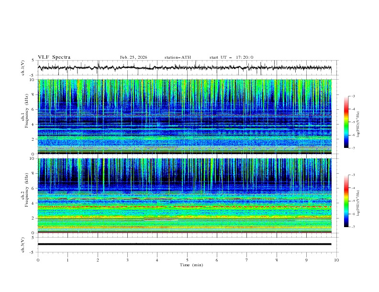Click time axis tick label "4"

[x=157, y=260]
